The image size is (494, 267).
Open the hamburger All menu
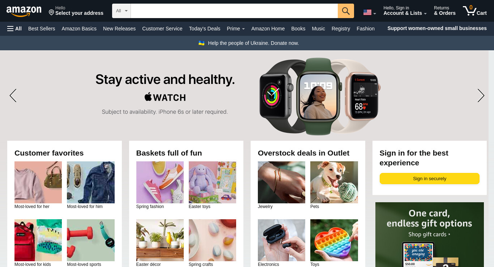[x=14, y=29]
